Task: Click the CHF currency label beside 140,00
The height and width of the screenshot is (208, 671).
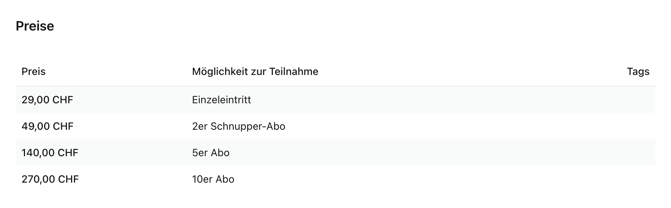Action: (68, 153)
